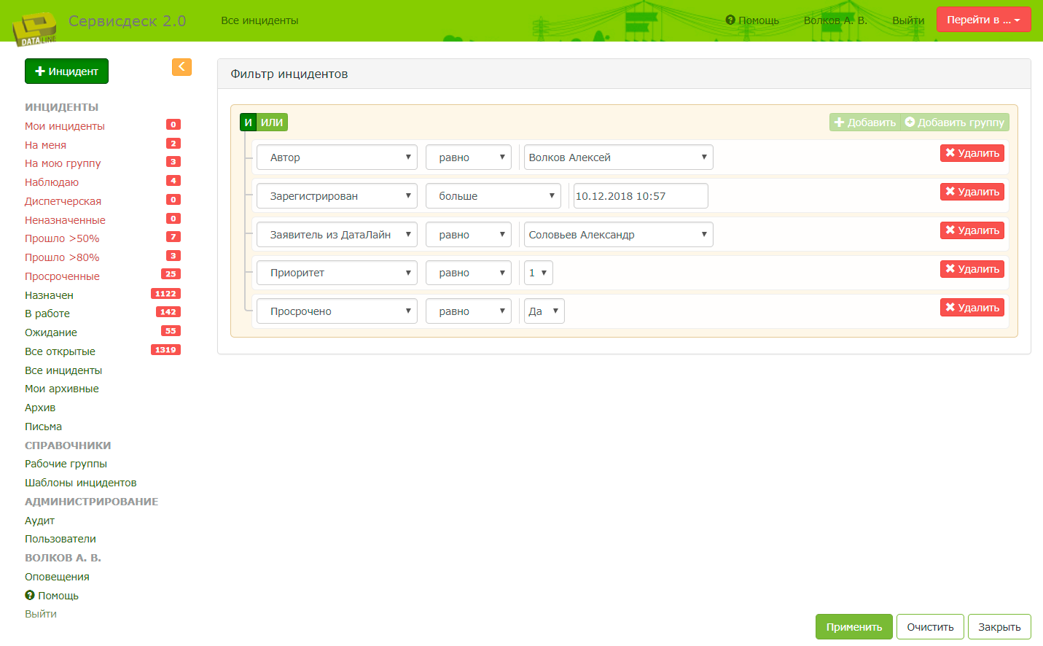Open the Перейти в ... dropdown menu

pyautogui.click(x=984, y=20)
